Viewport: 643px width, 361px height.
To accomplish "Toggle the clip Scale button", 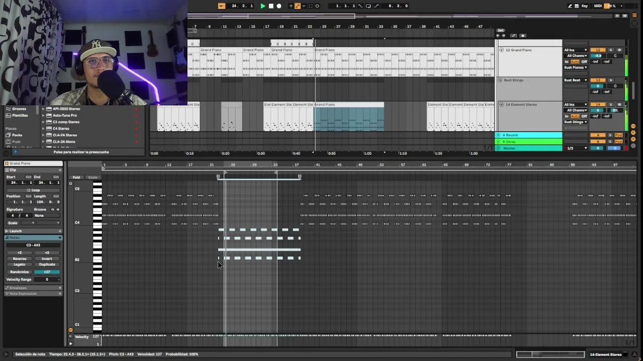I will pos(13,223).
